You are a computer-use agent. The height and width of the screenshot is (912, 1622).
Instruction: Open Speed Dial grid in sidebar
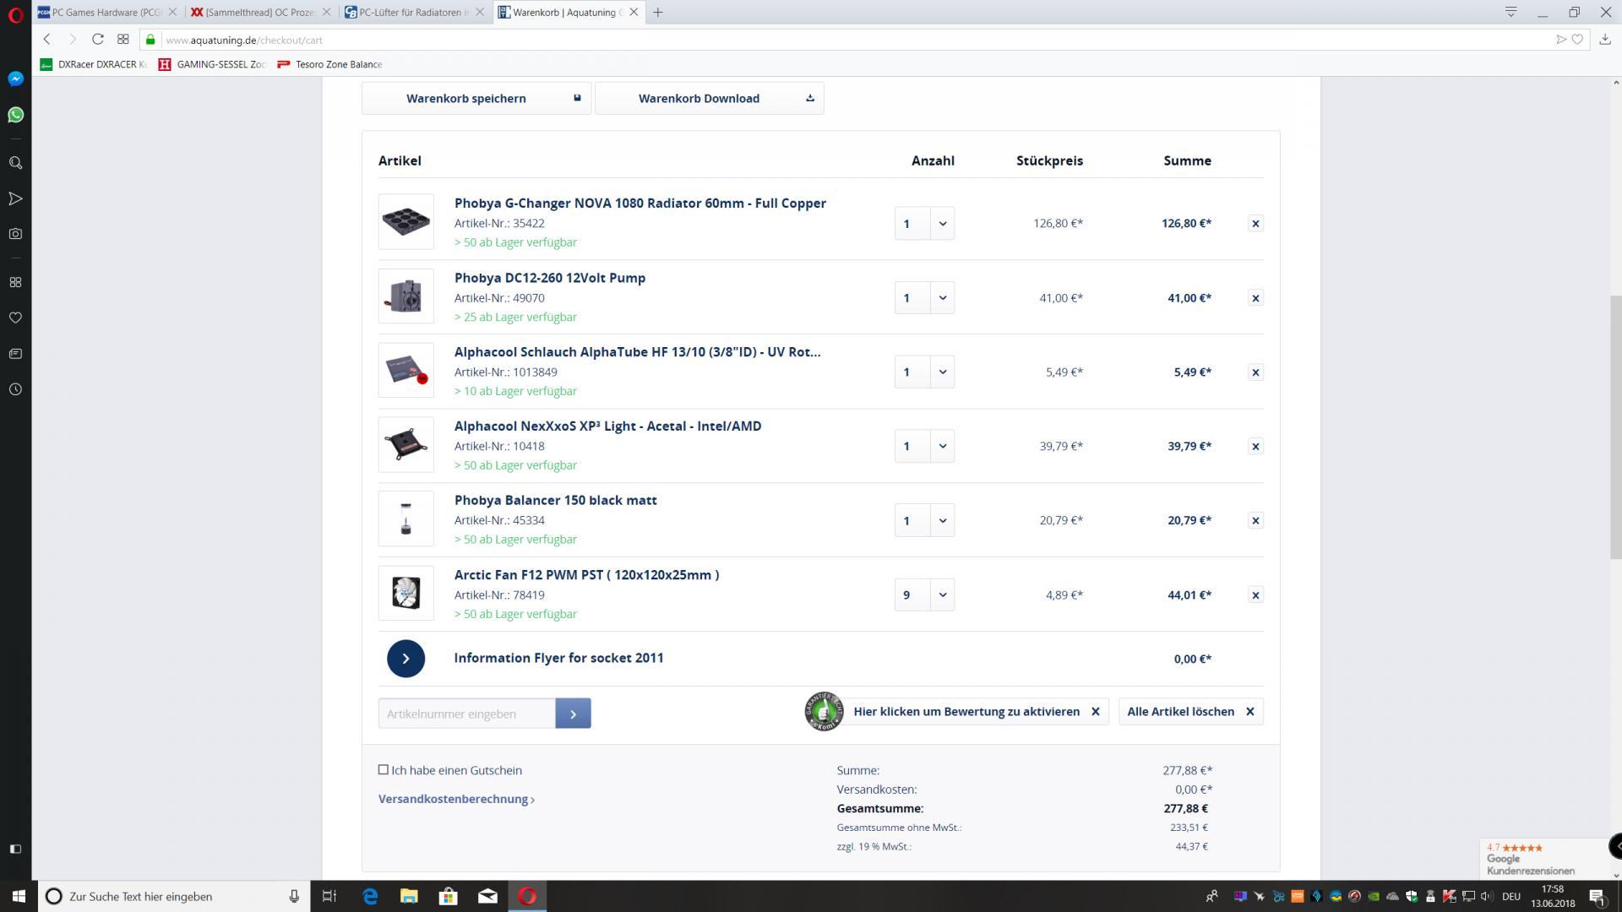pos(15,282)
